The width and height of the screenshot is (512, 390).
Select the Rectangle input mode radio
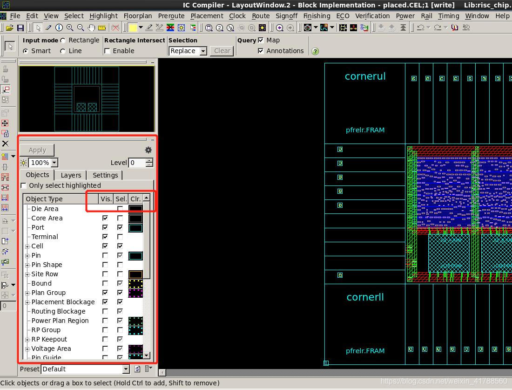tap(63, 41)
